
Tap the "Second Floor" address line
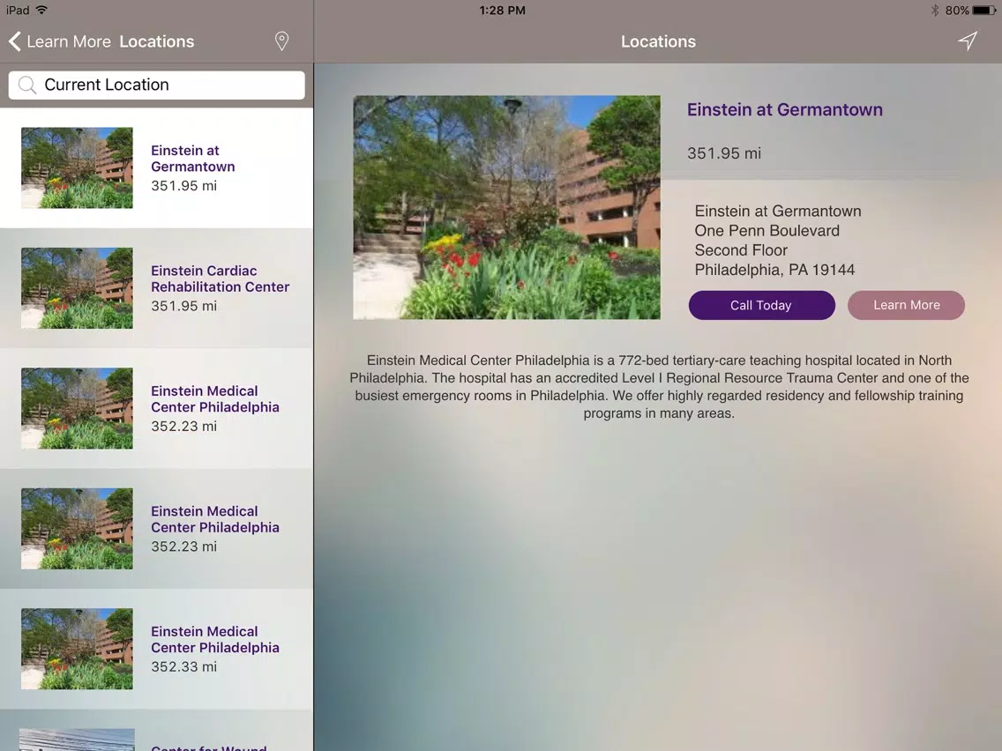point(741,250)
